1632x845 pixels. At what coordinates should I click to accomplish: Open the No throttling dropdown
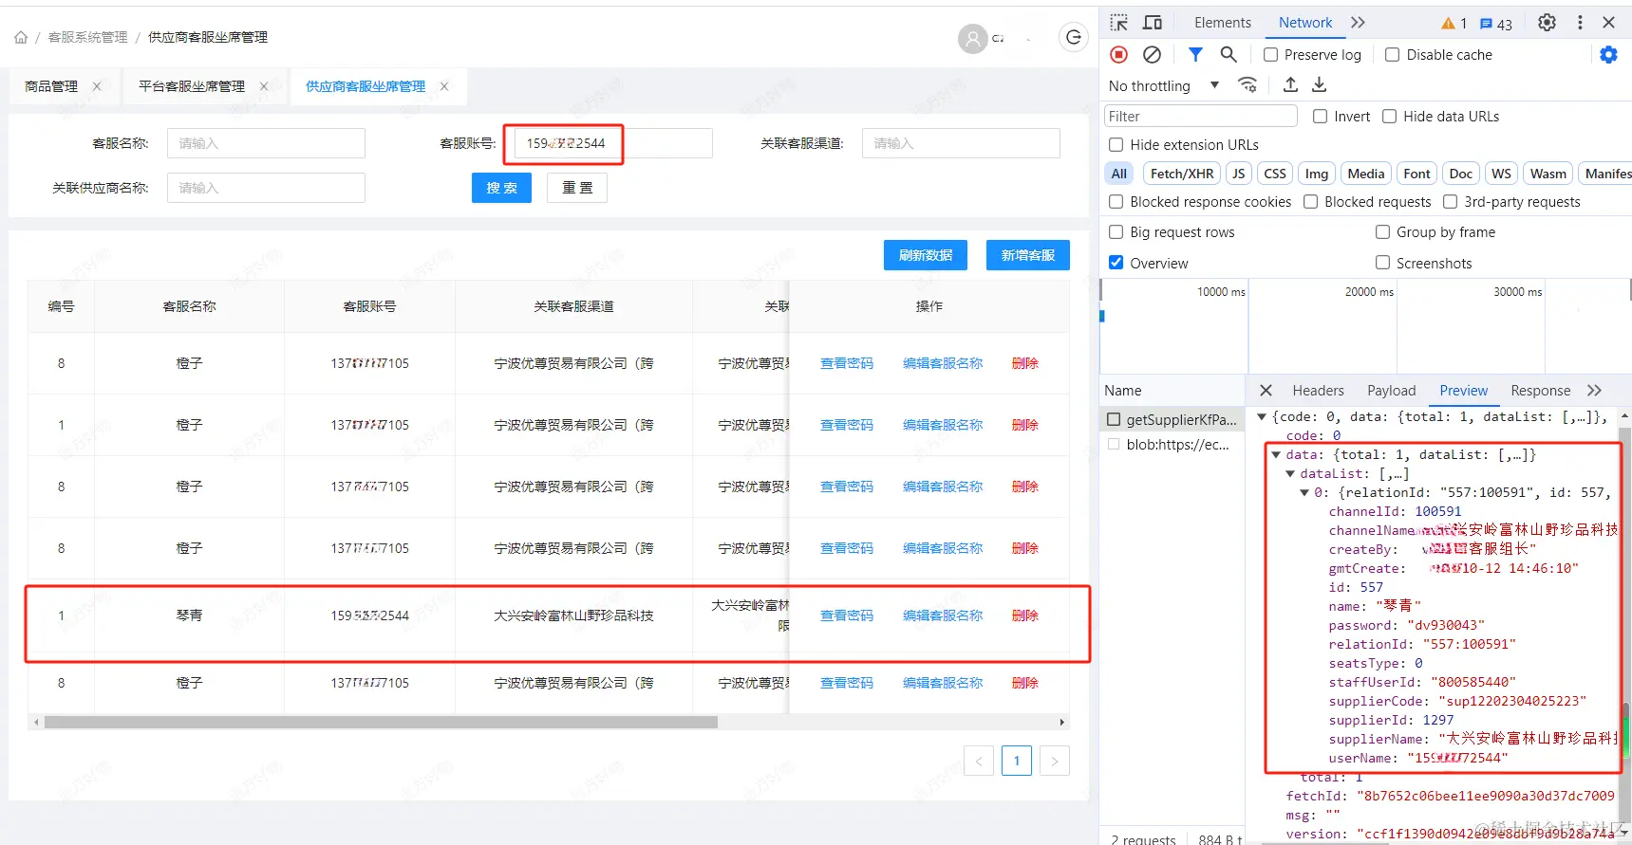[x=1164, y=85]
